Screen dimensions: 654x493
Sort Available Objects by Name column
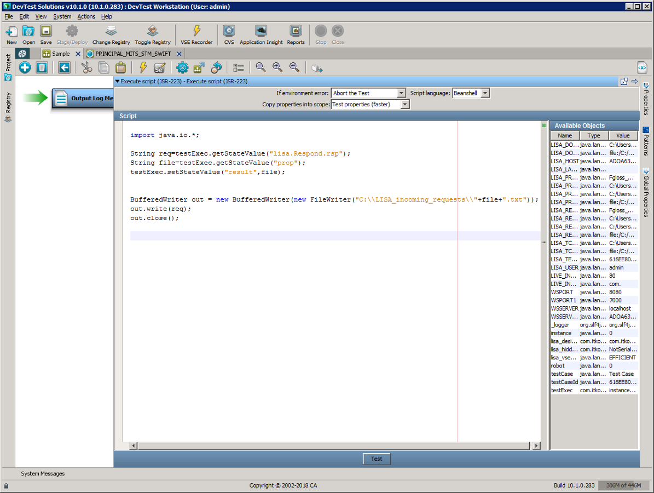pyautogui.click(x=565, y=136)
